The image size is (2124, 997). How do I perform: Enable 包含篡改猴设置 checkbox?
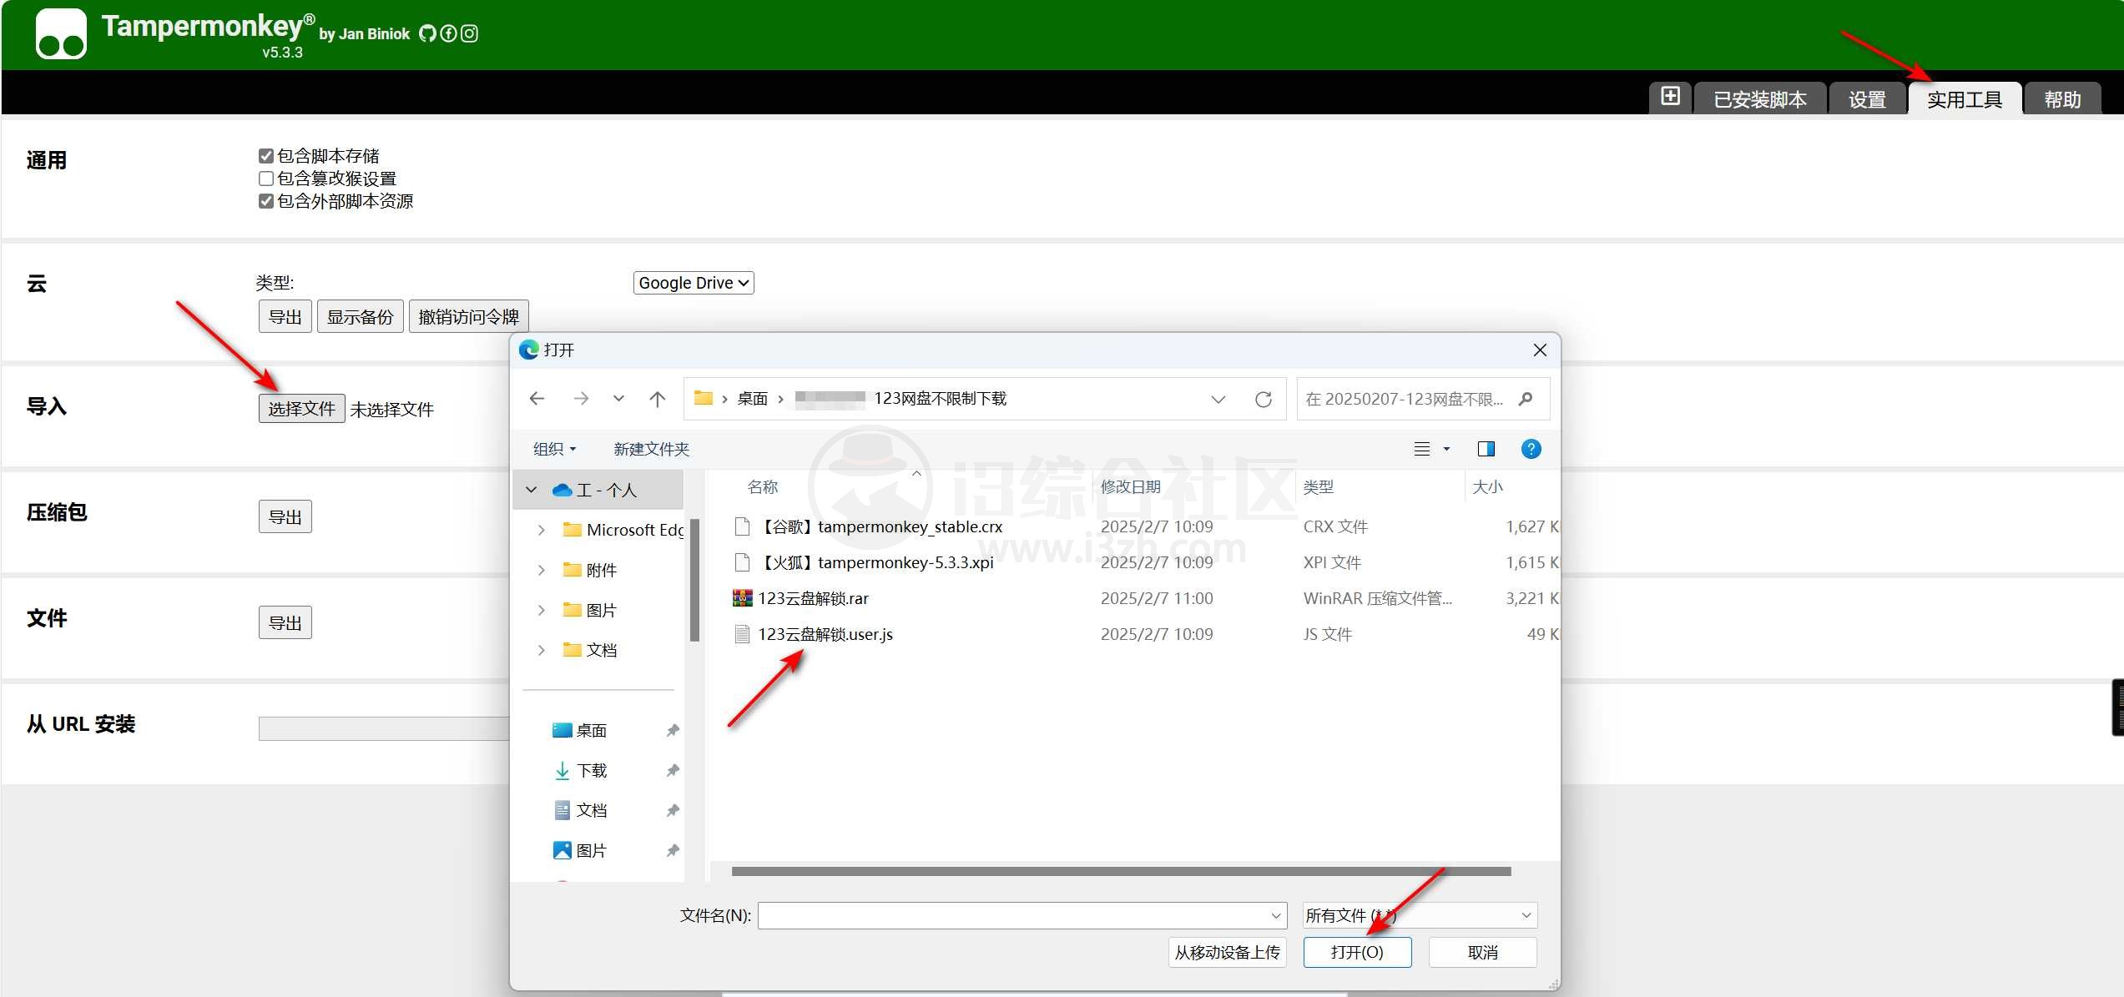[266, 179]
